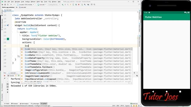The height and width of the screenshot is (107, 191).
Task: Click the Back navigation arrow
Action: [11, 5]
